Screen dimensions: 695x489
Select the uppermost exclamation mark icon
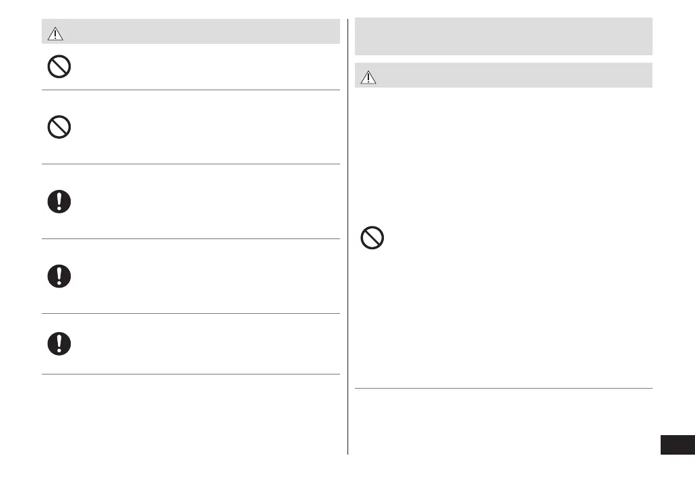59,201
